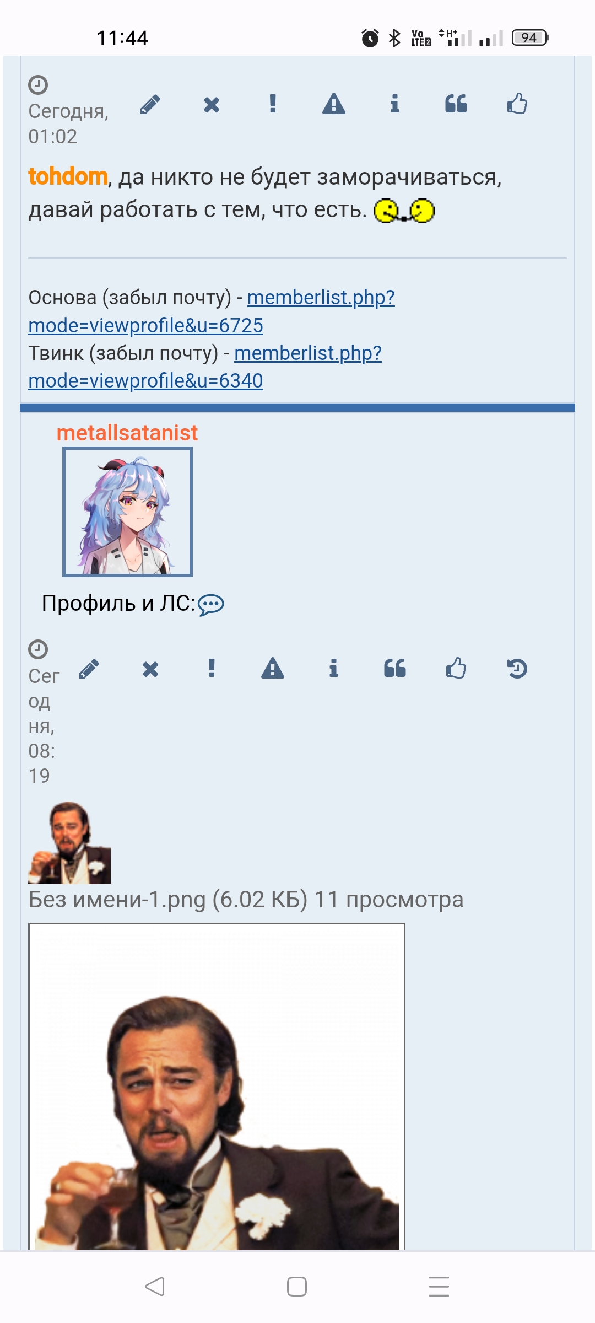595x1323 pixels.
Task: Warn metallsatanist via triangle warning icon
Action: (x=273, y=668)
